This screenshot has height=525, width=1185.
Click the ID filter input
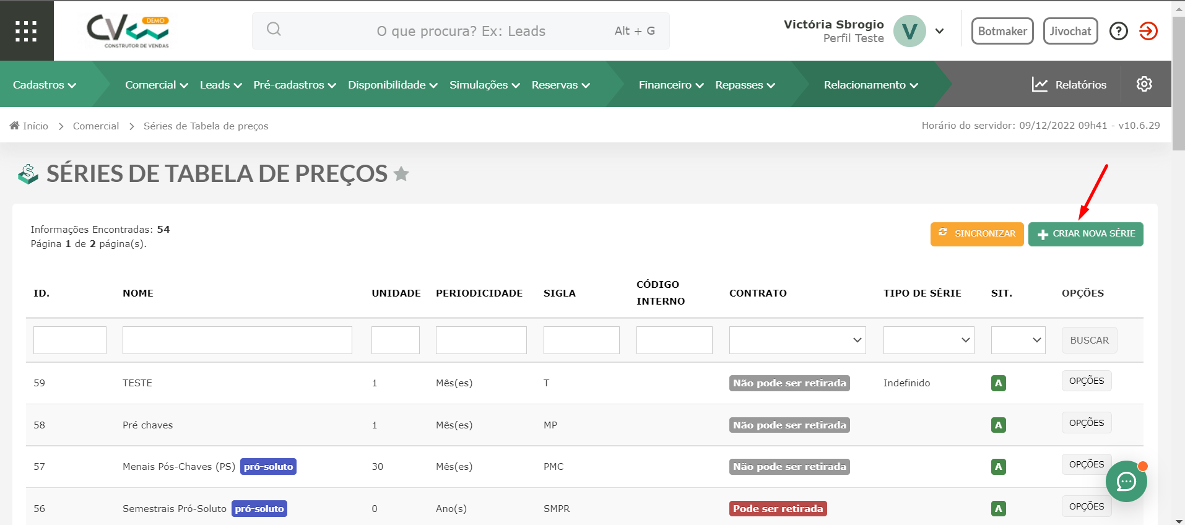pos(70,340)
